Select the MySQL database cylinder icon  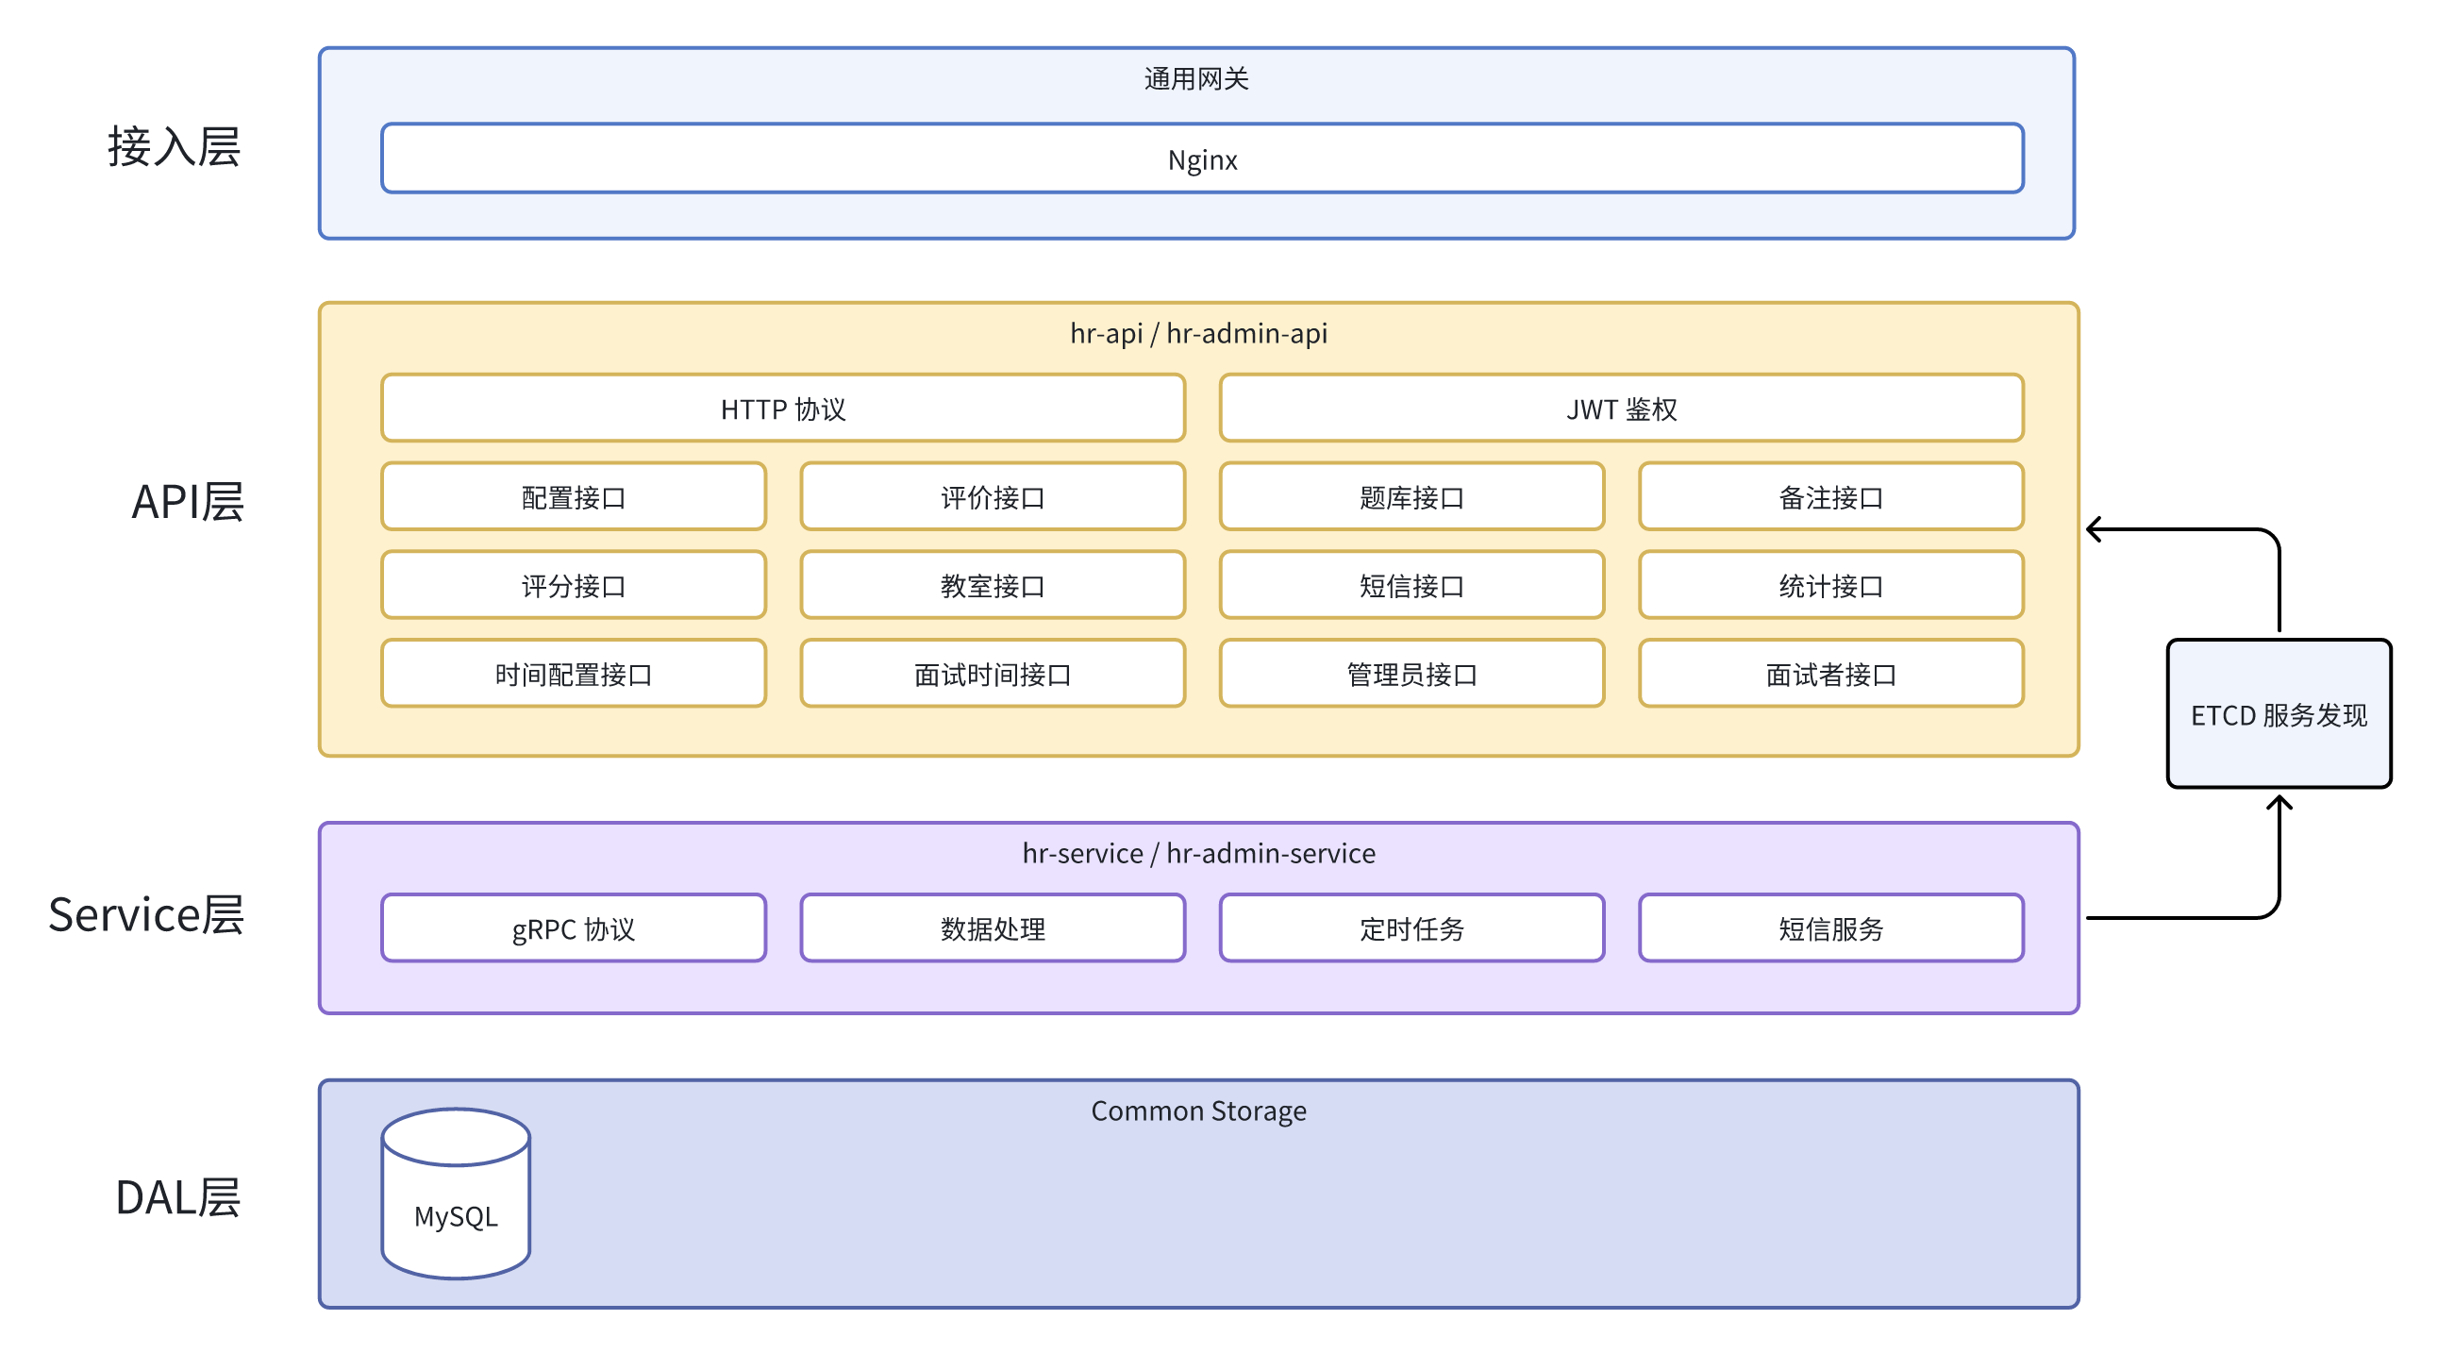coord(455,1194)
